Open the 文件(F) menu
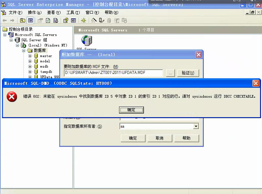Viewport: 262px width, 194px height. tap(16, 13)
